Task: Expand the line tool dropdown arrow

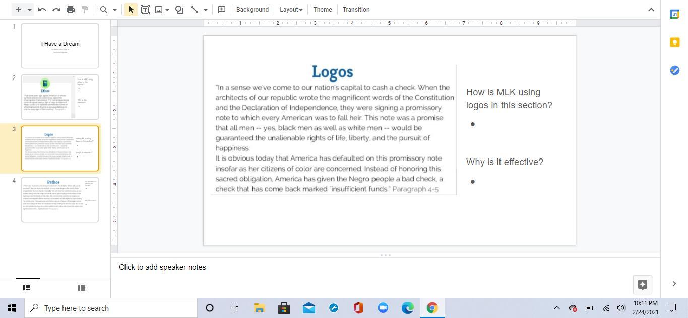Action: click(205, 10)
